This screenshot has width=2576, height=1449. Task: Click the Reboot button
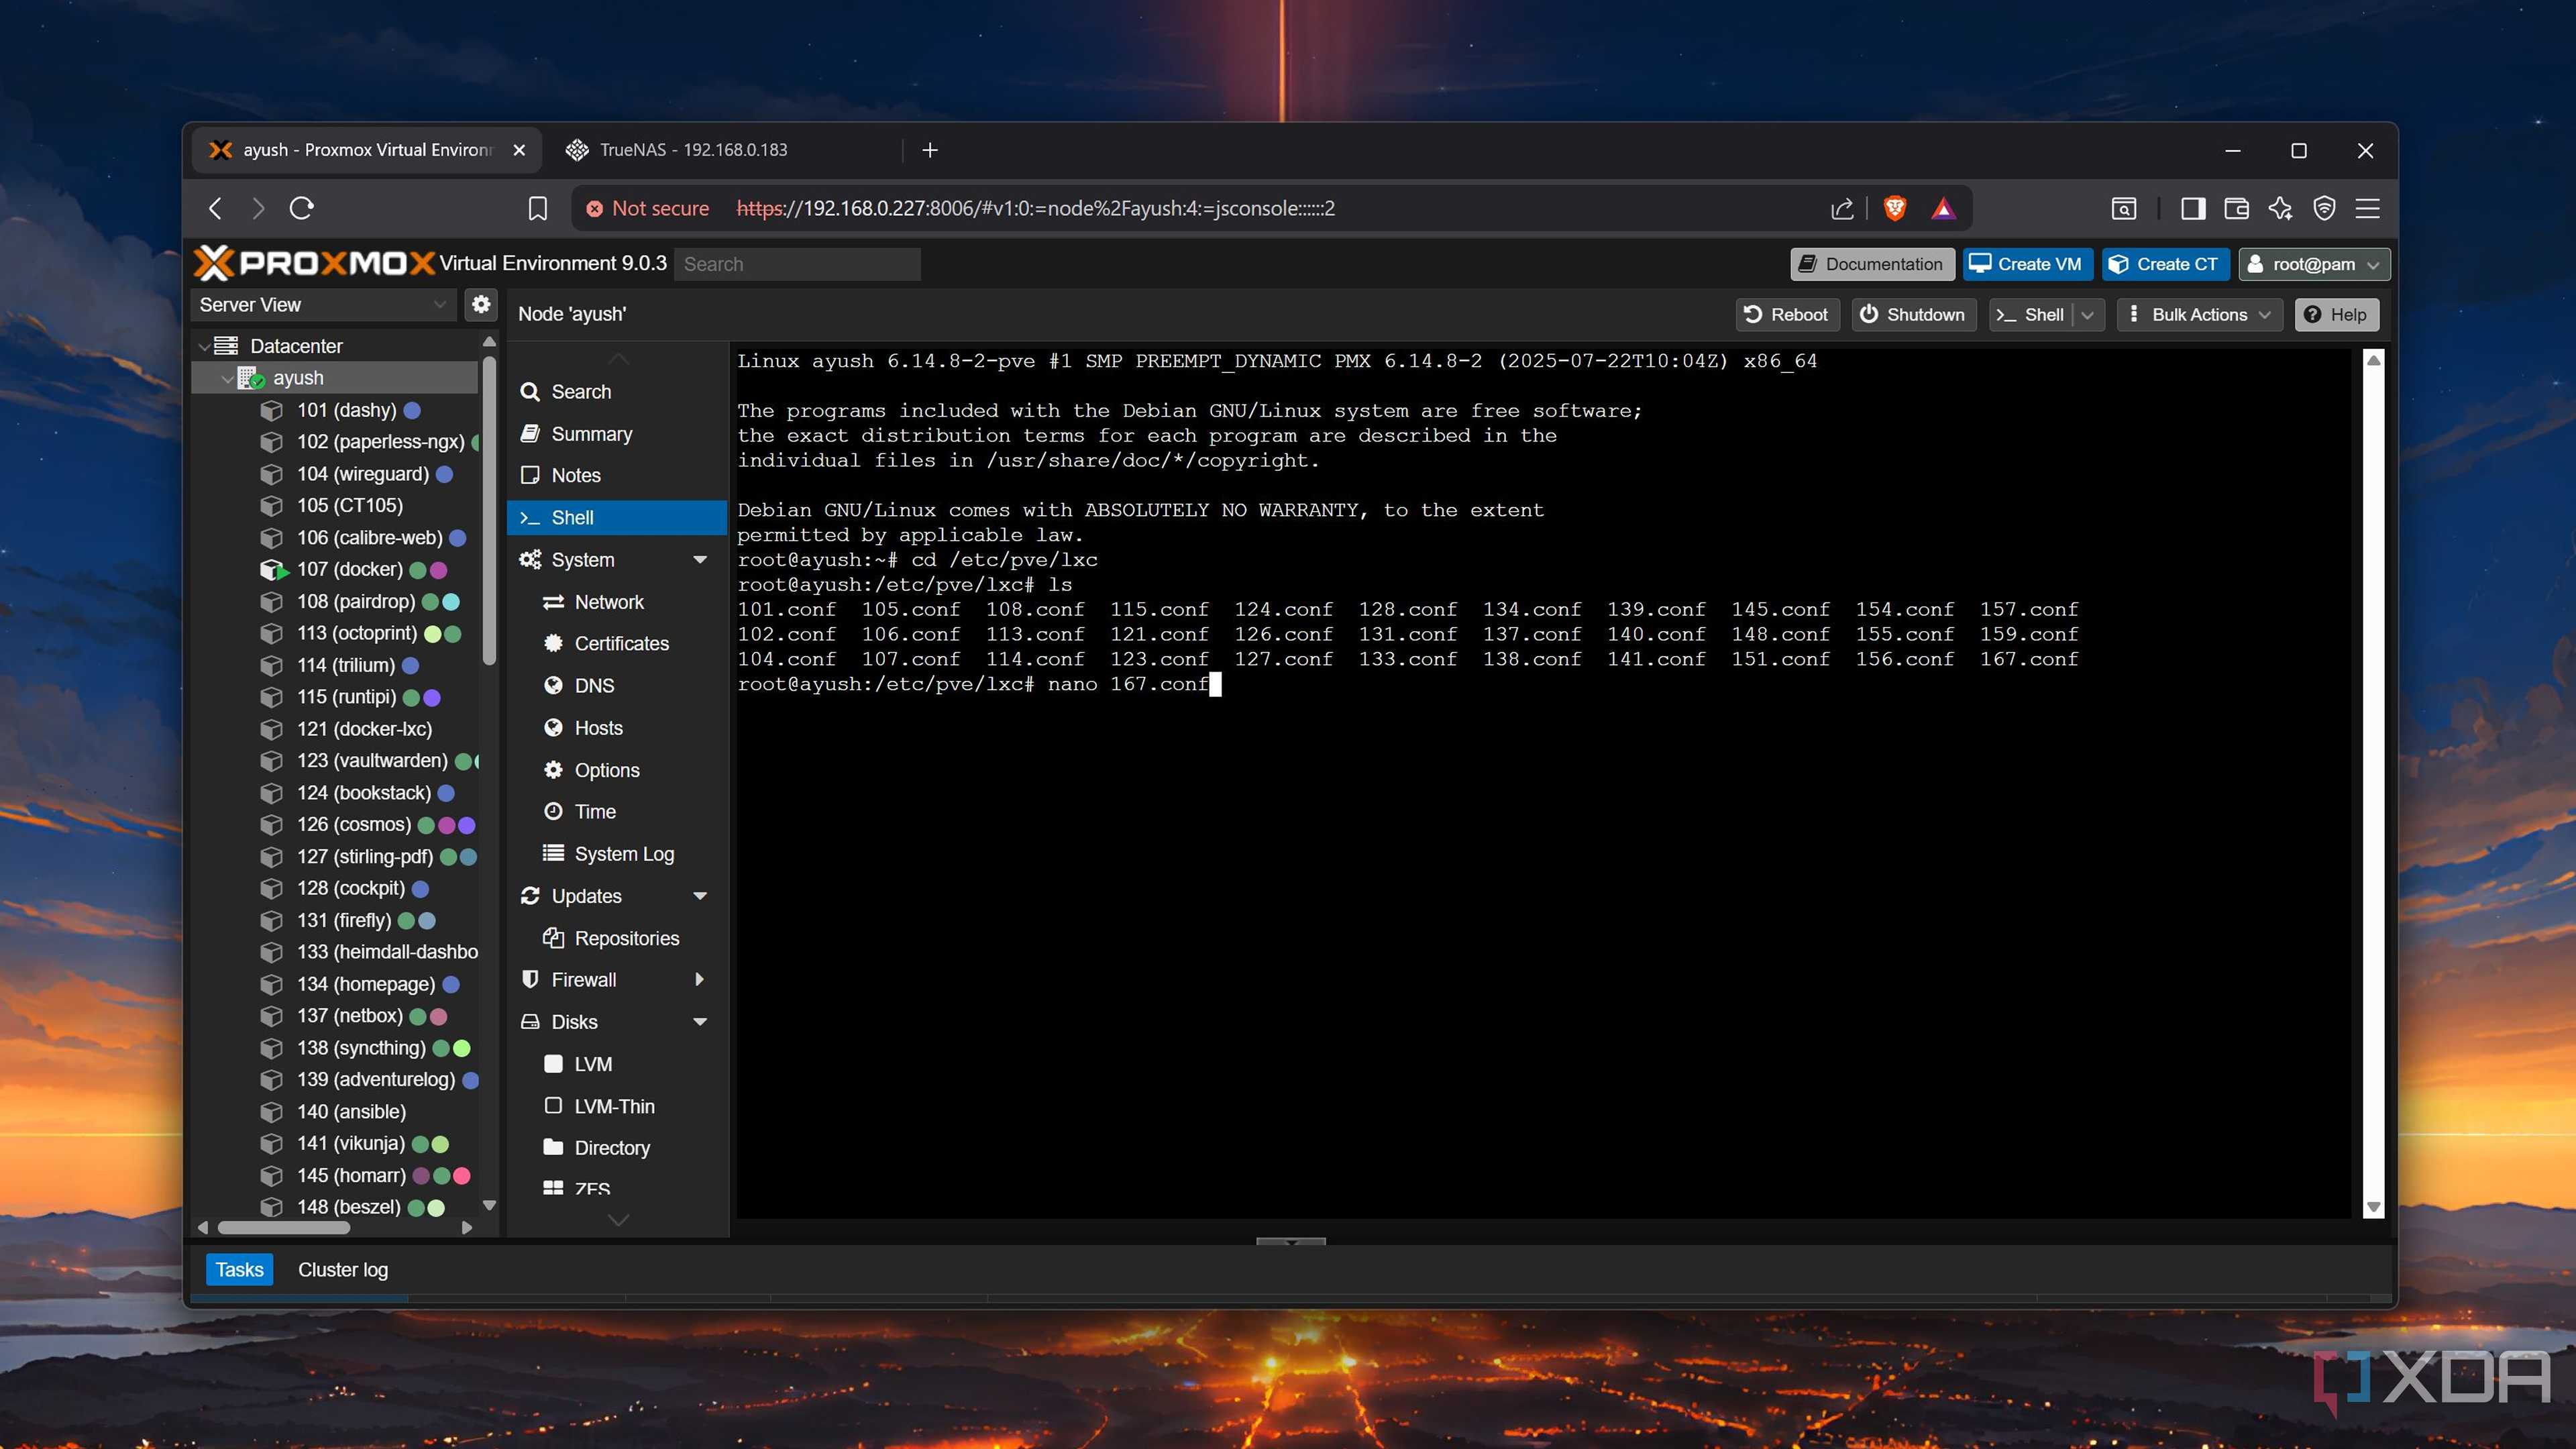pyautogui.click(x=1787, y=315)
